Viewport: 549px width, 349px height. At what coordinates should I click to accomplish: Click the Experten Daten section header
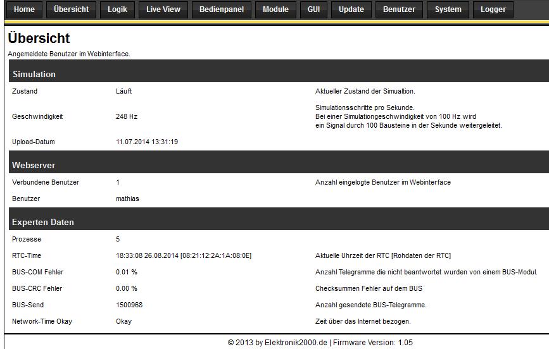pyautogui.click(x=43, y=222)
